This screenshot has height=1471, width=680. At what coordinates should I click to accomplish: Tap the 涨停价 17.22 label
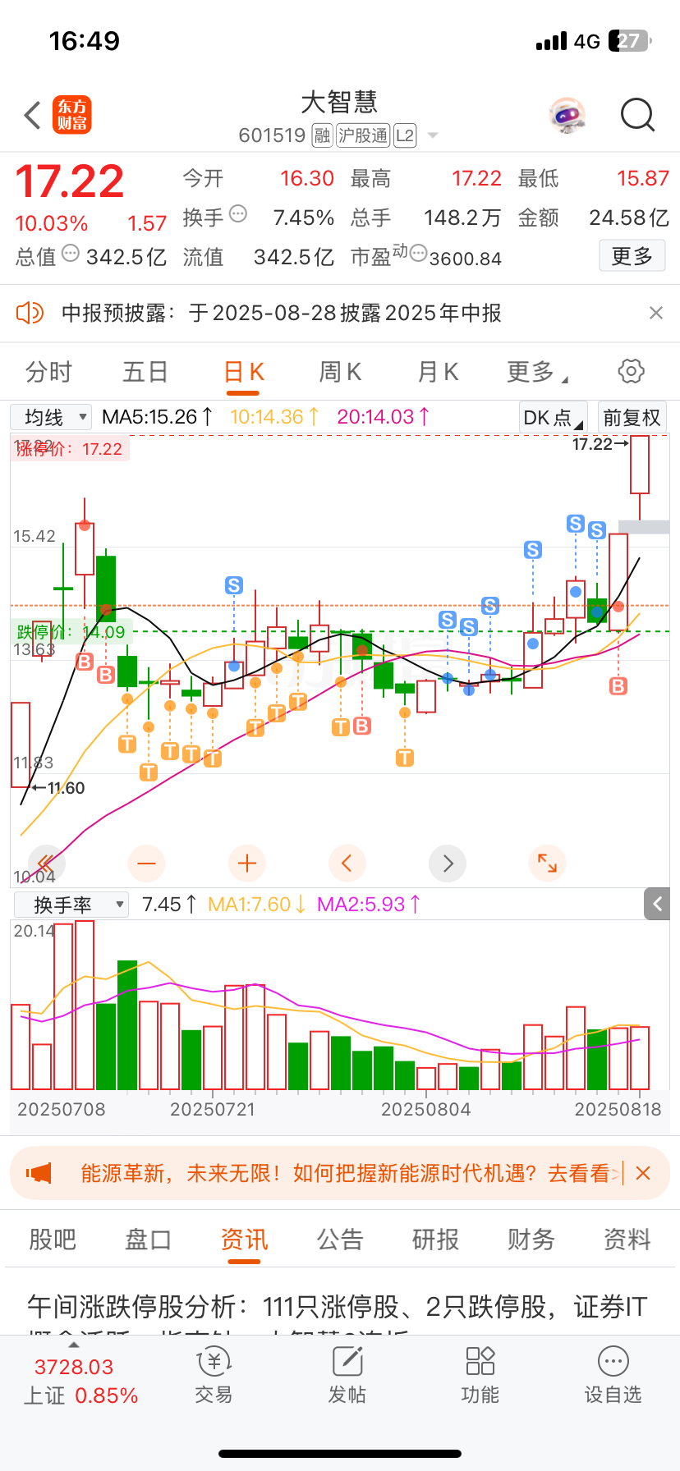70,449
